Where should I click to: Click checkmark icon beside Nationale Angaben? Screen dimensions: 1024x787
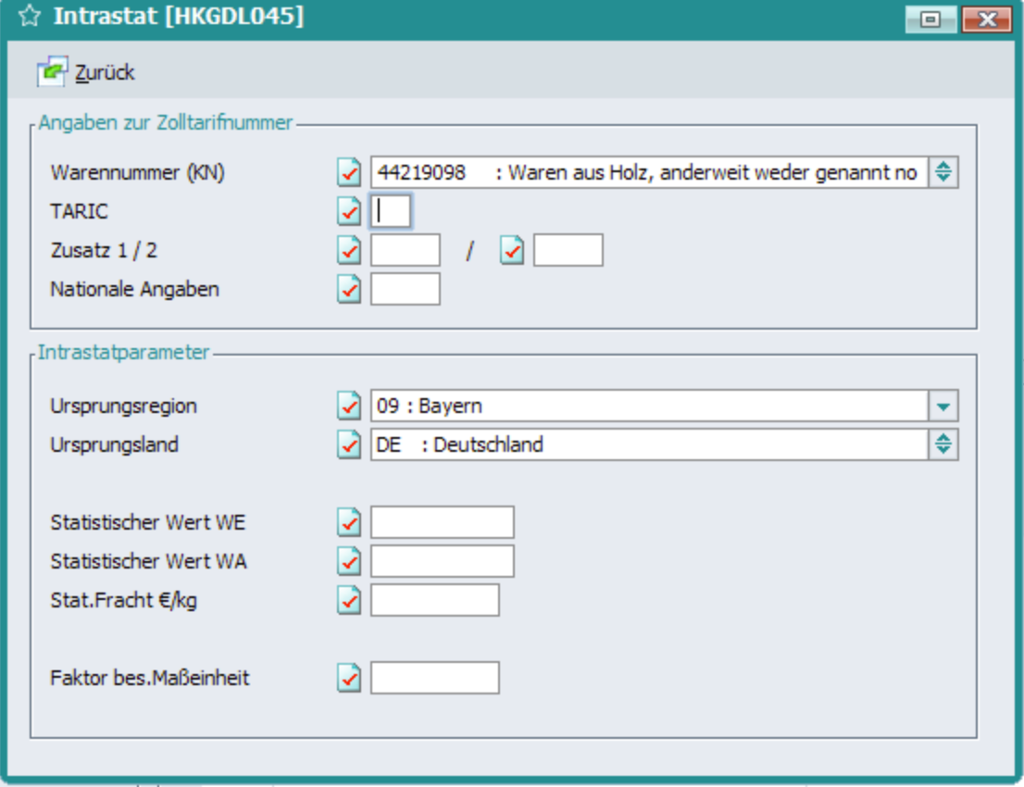point(349,289)
